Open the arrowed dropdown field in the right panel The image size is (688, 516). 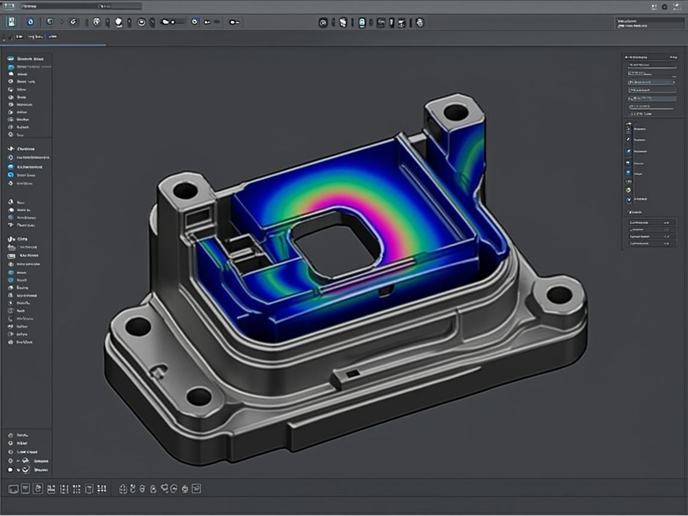pyautogui.click(x=652, y=82)
